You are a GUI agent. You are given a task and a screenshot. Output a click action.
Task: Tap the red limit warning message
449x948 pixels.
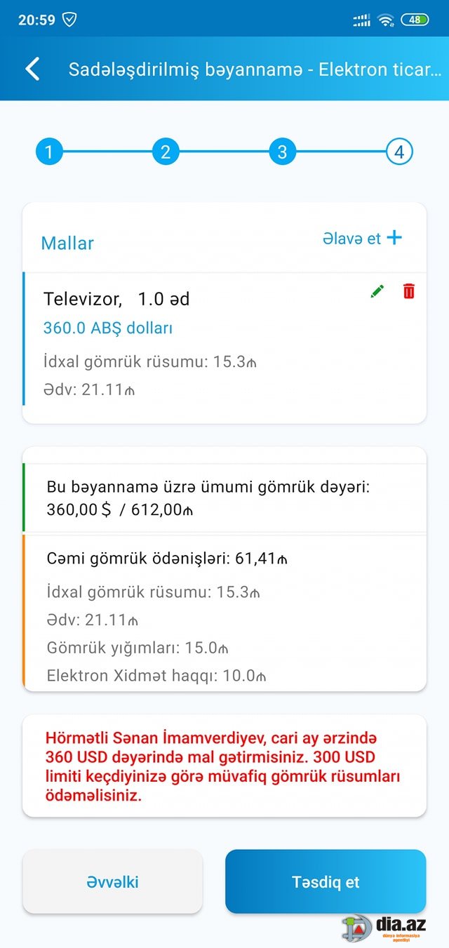pyautogui.click(x=223, y=766)
